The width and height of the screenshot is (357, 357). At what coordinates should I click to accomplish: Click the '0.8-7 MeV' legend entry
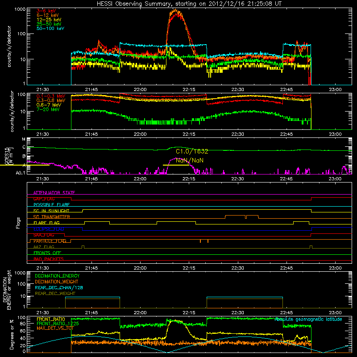49,105
